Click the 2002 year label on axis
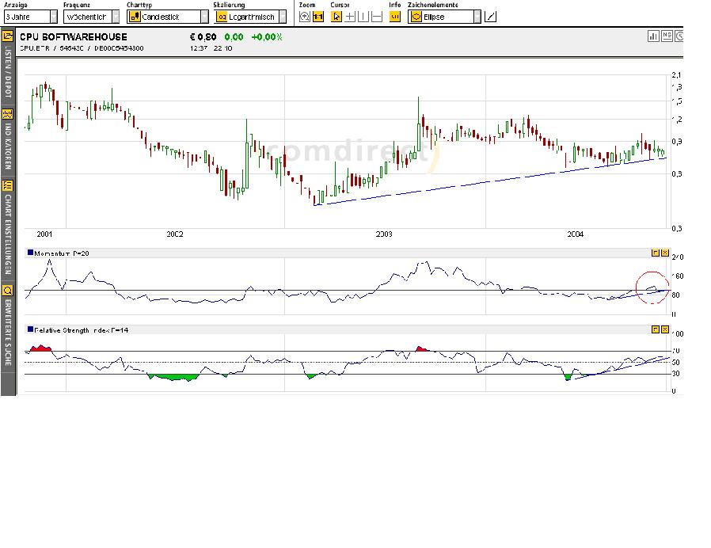711x548 pixels. pyautogui.click(x=175, y=234)
